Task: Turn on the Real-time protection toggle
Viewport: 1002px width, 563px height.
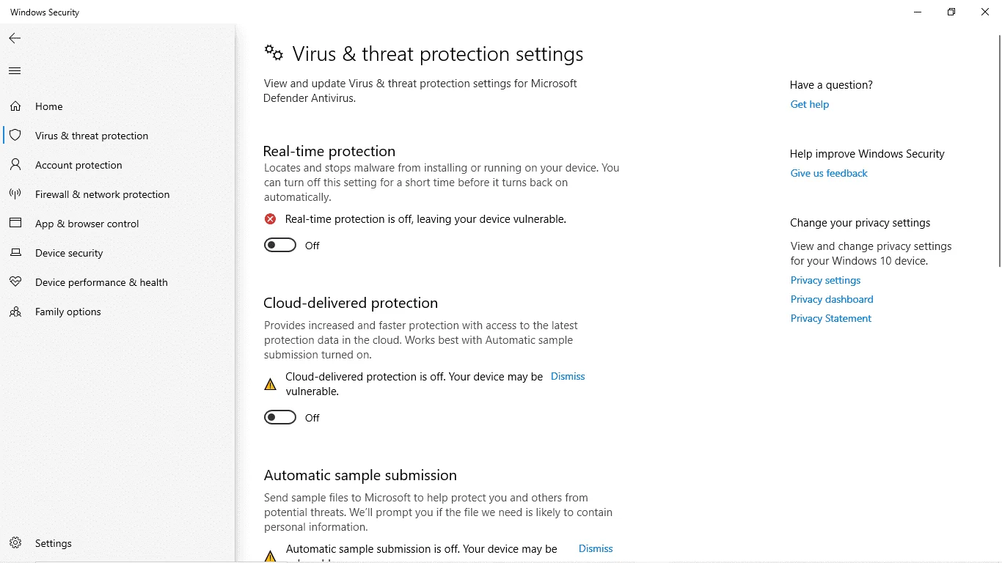Action: (x=280, y=245)
